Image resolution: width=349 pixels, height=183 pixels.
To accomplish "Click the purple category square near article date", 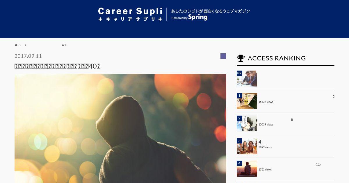I will pos(223,56).
